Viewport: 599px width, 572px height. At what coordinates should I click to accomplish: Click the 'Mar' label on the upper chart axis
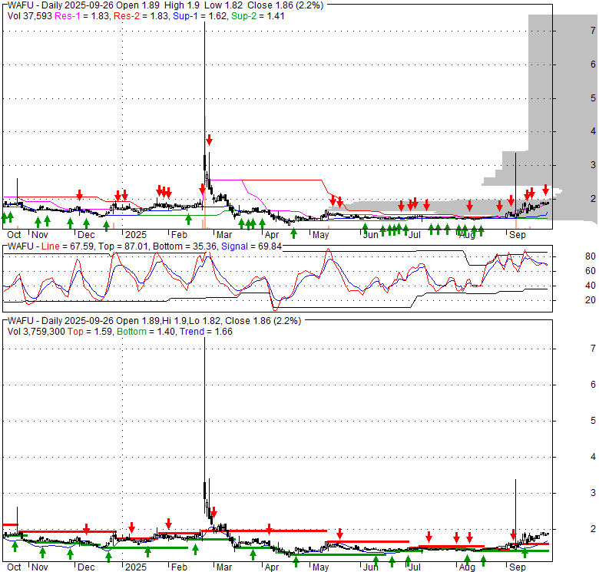tap(224, 235)
